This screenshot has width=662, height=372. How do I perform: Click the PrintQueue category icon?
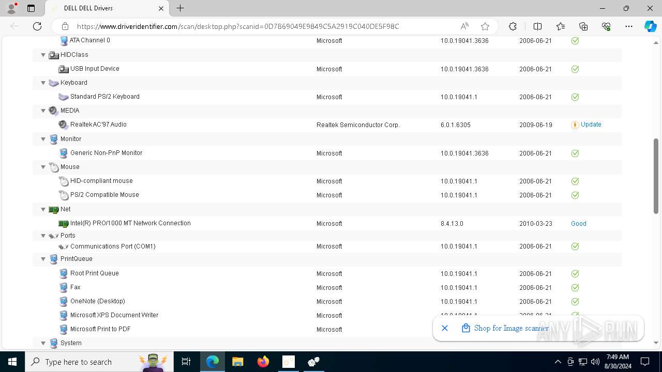pyautogui.click(x=54, y=259)
